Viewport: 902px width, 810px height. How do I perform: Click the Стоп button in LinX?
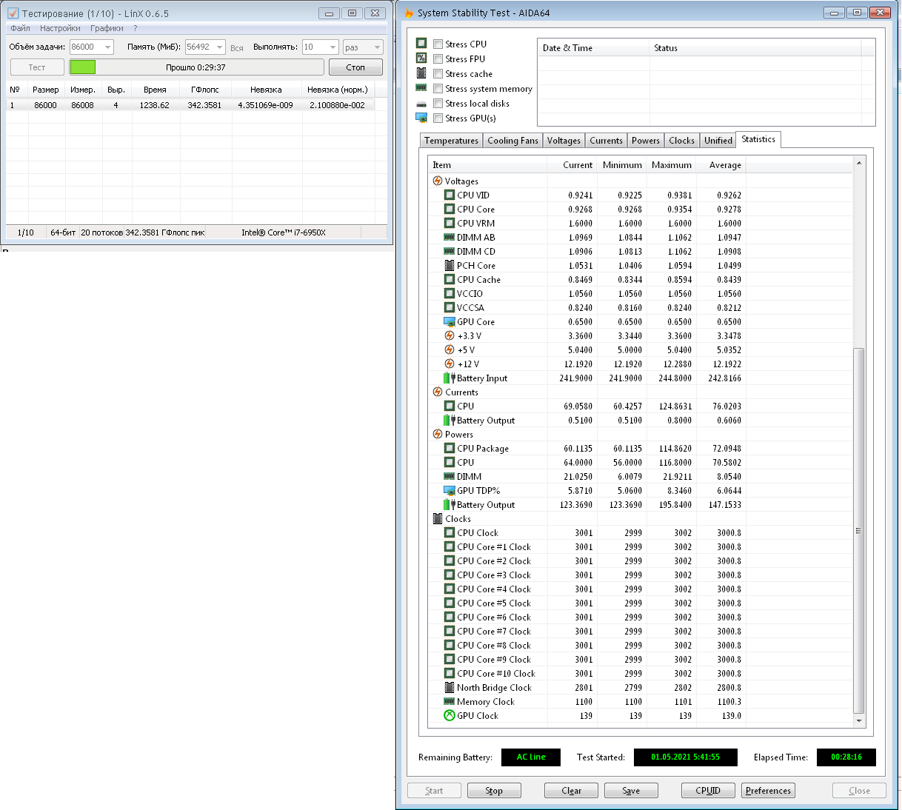click(355, 67)
